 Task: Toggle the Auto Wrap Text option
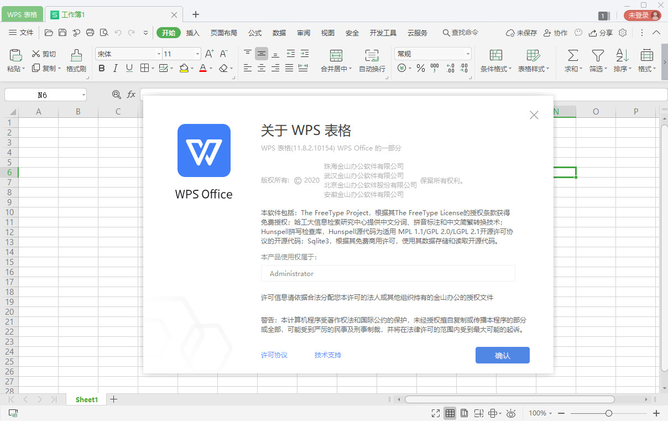coord(372,55)
